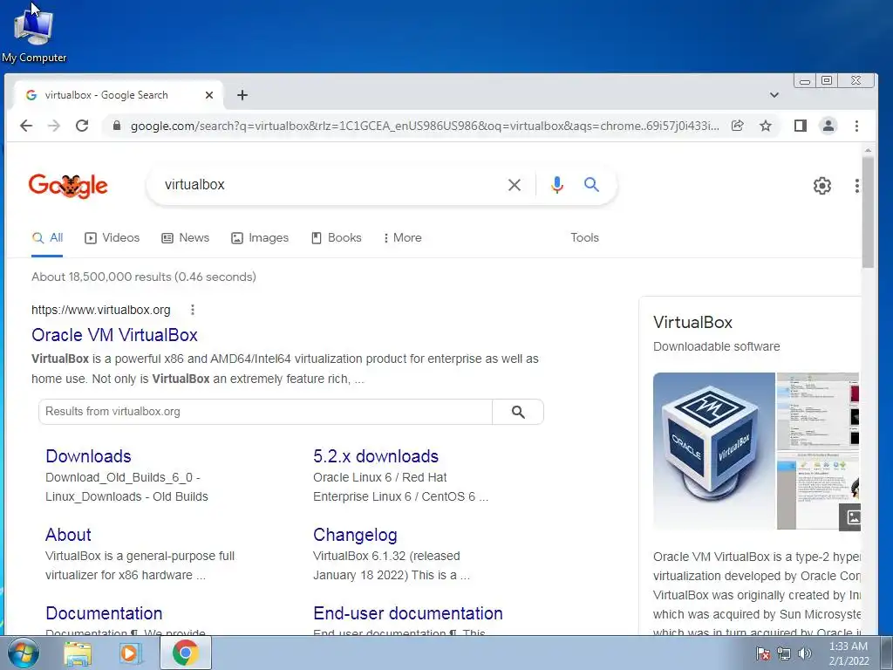This screenshot has width=893, height=670.
Task: Click the Results from virtualbox.org field
Action: [265, 412]
